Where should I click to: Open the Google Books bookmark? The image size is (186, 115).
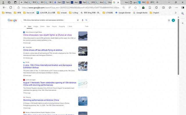tap(140, 13)
